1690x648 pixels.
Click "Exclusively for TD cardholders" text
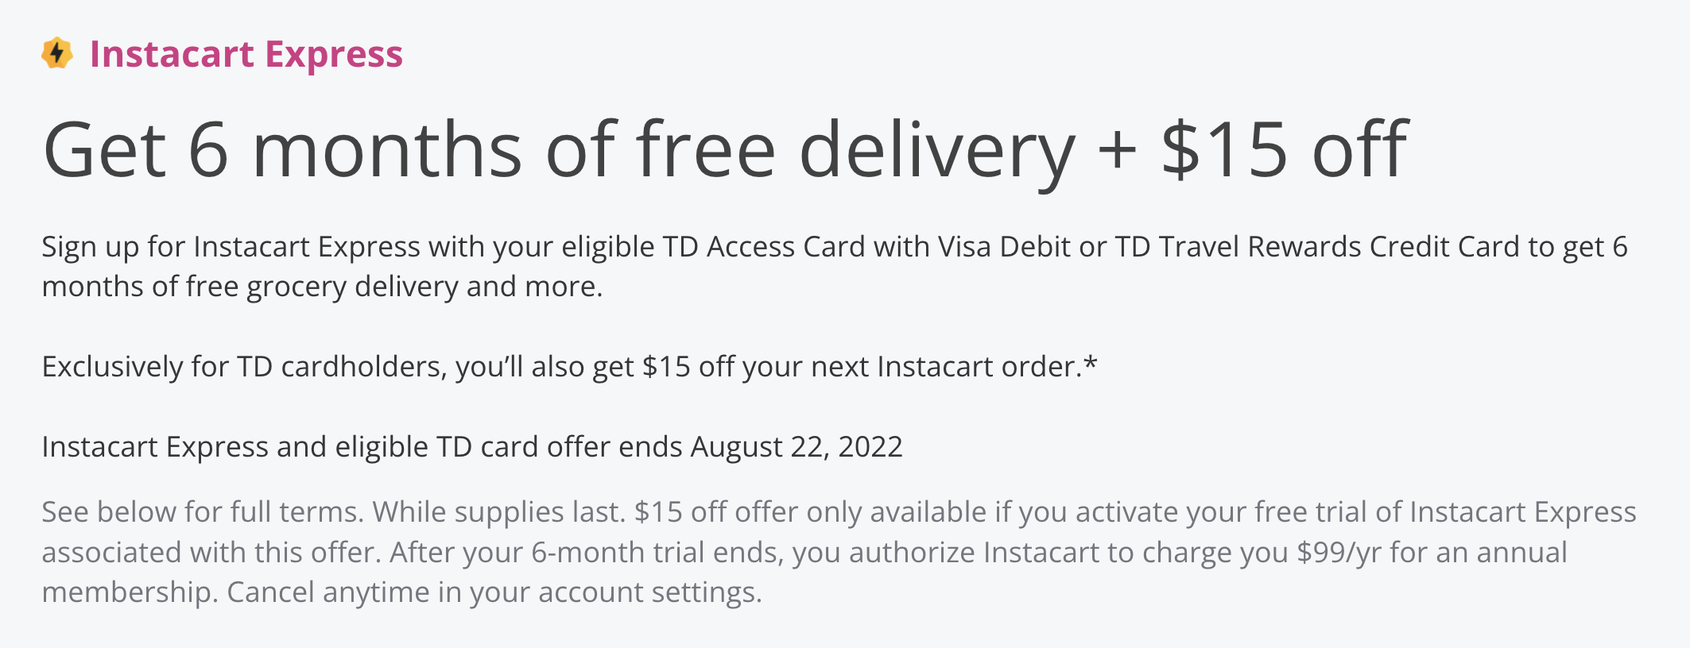point(244,367)
